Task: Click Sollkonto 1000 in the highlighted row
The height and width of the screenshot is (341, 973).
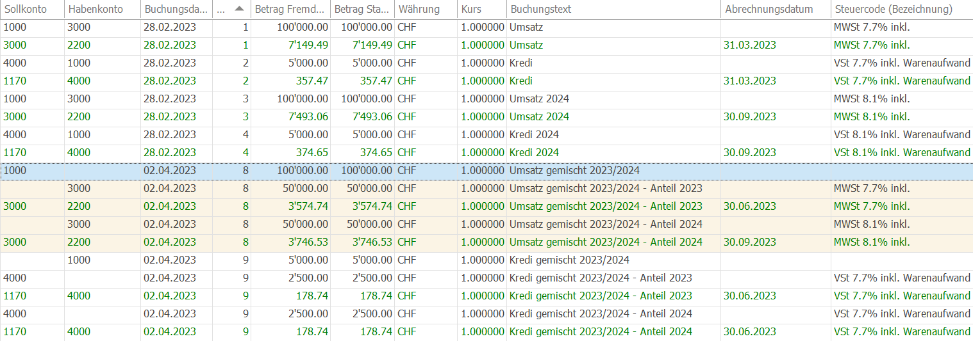Action: (x=15, y=170)
